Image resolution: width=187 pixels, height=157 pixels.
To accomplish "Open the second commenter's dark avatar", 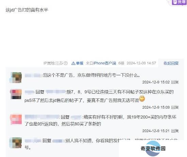I will tap(16, 94).
